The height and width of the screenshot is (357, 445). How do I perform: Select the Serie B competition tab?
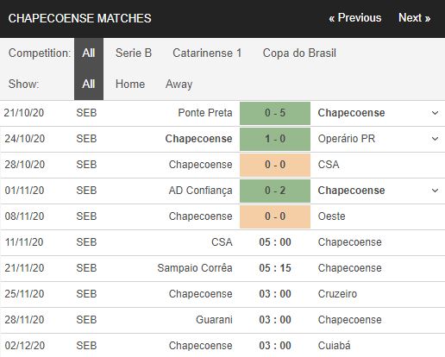point(134,53)
